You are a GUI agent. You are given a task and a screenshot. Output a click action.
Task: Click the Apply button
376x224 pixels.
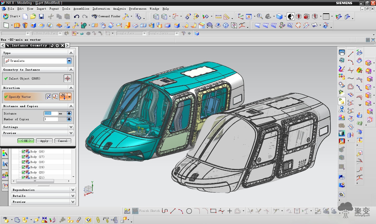[44, 141]
